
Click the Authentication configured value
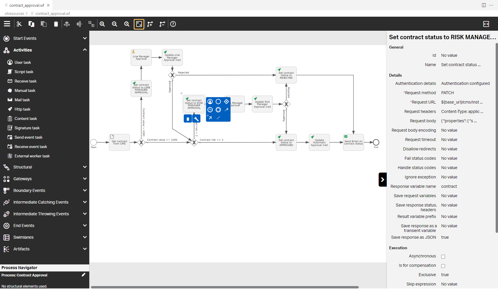pos(465,83)
